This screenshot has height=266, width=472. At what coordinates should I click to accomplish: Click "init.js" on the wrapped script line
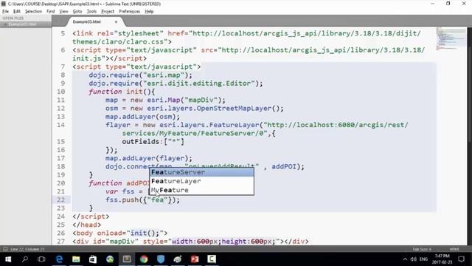(87, 58)
